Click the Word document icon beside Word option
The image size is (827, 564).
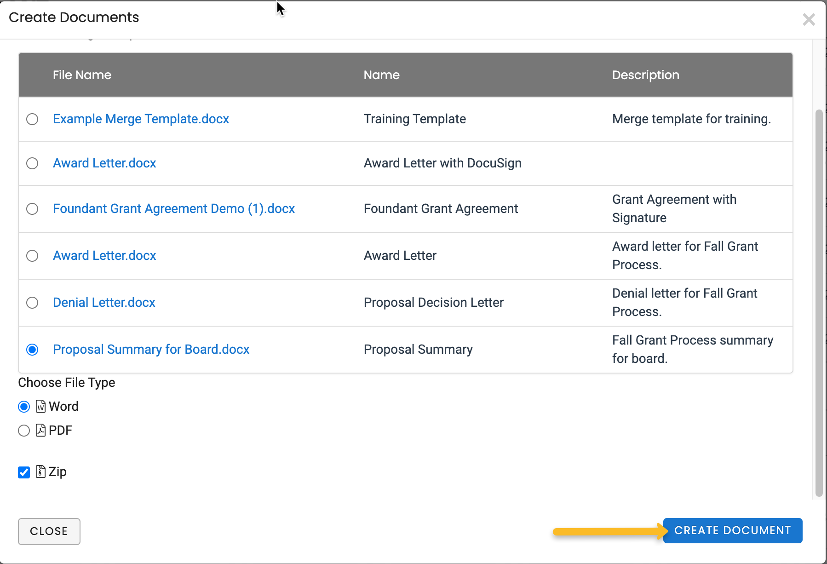coord(41,406)
